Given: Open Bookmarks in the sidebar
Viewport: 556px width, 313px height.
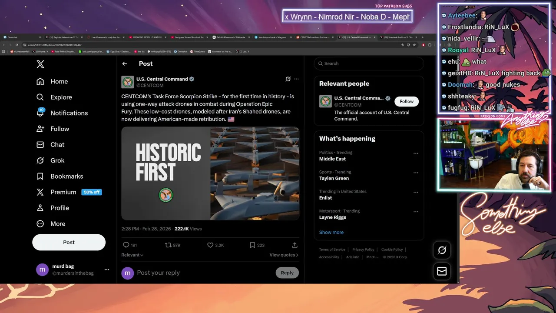Looking at the screenshot, I should 60,176.
